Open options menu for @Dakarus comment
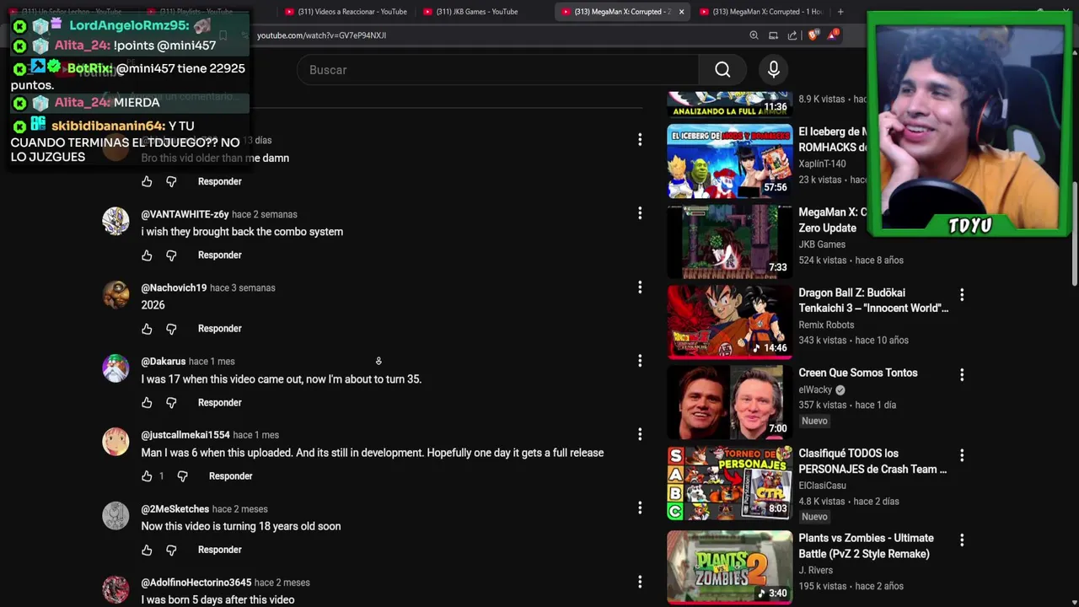 [x=640, y=361]
